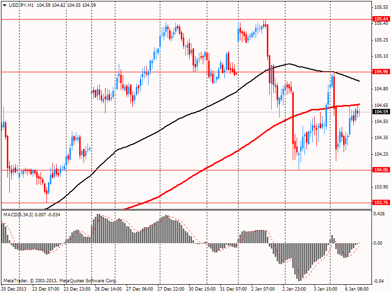Click the 104.80 price scale value
The image size is (391, 293).
point(381,89)
